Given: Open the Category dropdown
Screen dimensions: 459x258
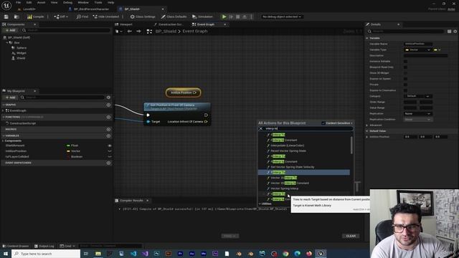Looking at the screenshot, I should [x=417, y=96].
